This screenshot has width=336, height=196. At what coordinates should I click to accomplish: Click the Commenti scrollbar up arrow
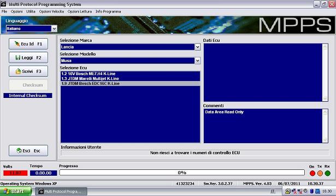click(x=325, y=112)
